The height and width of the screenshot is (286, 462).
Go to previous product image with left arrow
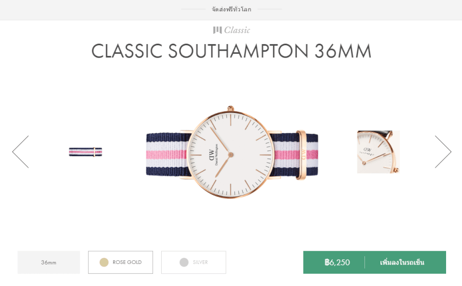coord(21,151)
